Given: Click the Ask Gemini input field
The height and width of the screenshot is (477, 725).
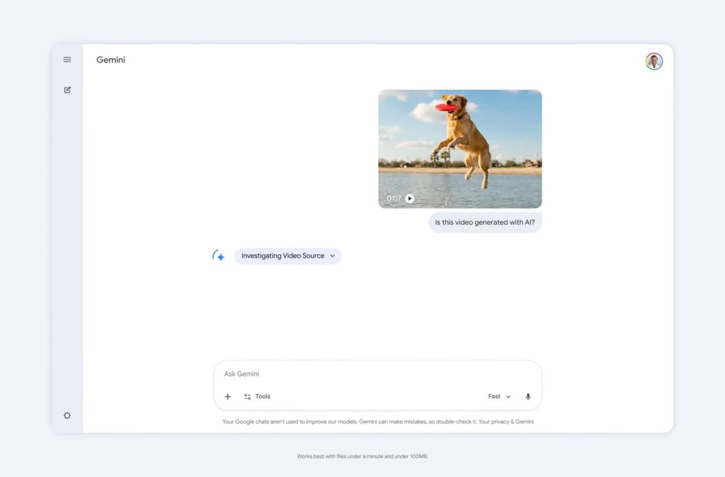Looking at the screenshot, I should pos(346,374).
